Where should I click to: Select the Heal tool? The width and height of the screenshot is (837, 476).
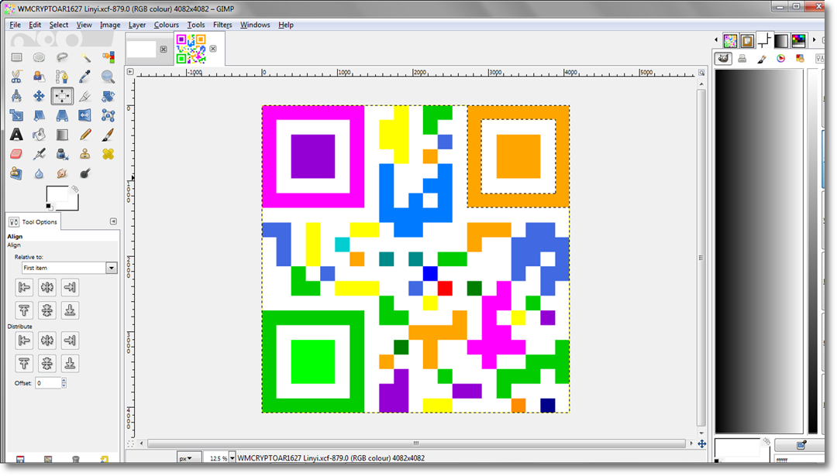pos(108,154)
